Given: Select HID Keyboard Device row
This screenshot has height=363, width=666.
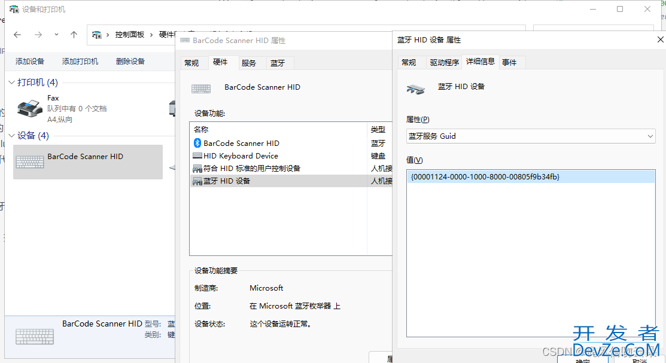Looking at the screenshot, I should [x=291, y=156].
